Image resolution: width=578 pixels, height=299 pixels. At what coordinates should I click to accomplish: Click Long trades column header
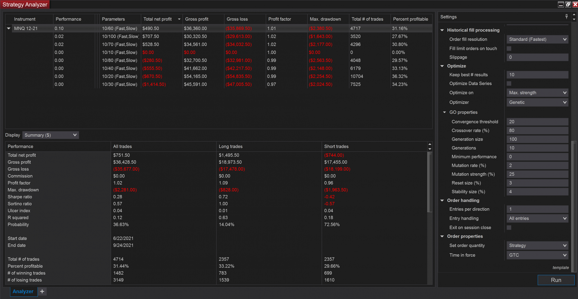tap(269, 146)
